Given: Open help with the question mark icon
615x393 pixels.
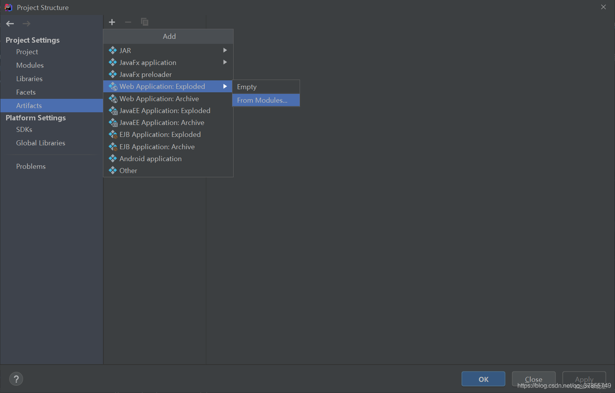Looking at the screenshot, I should 16,379.
